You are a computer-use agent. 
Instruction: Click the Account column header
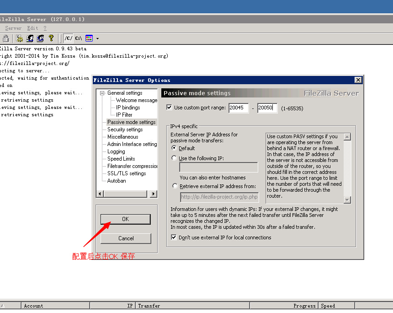(x=55, y=306)
